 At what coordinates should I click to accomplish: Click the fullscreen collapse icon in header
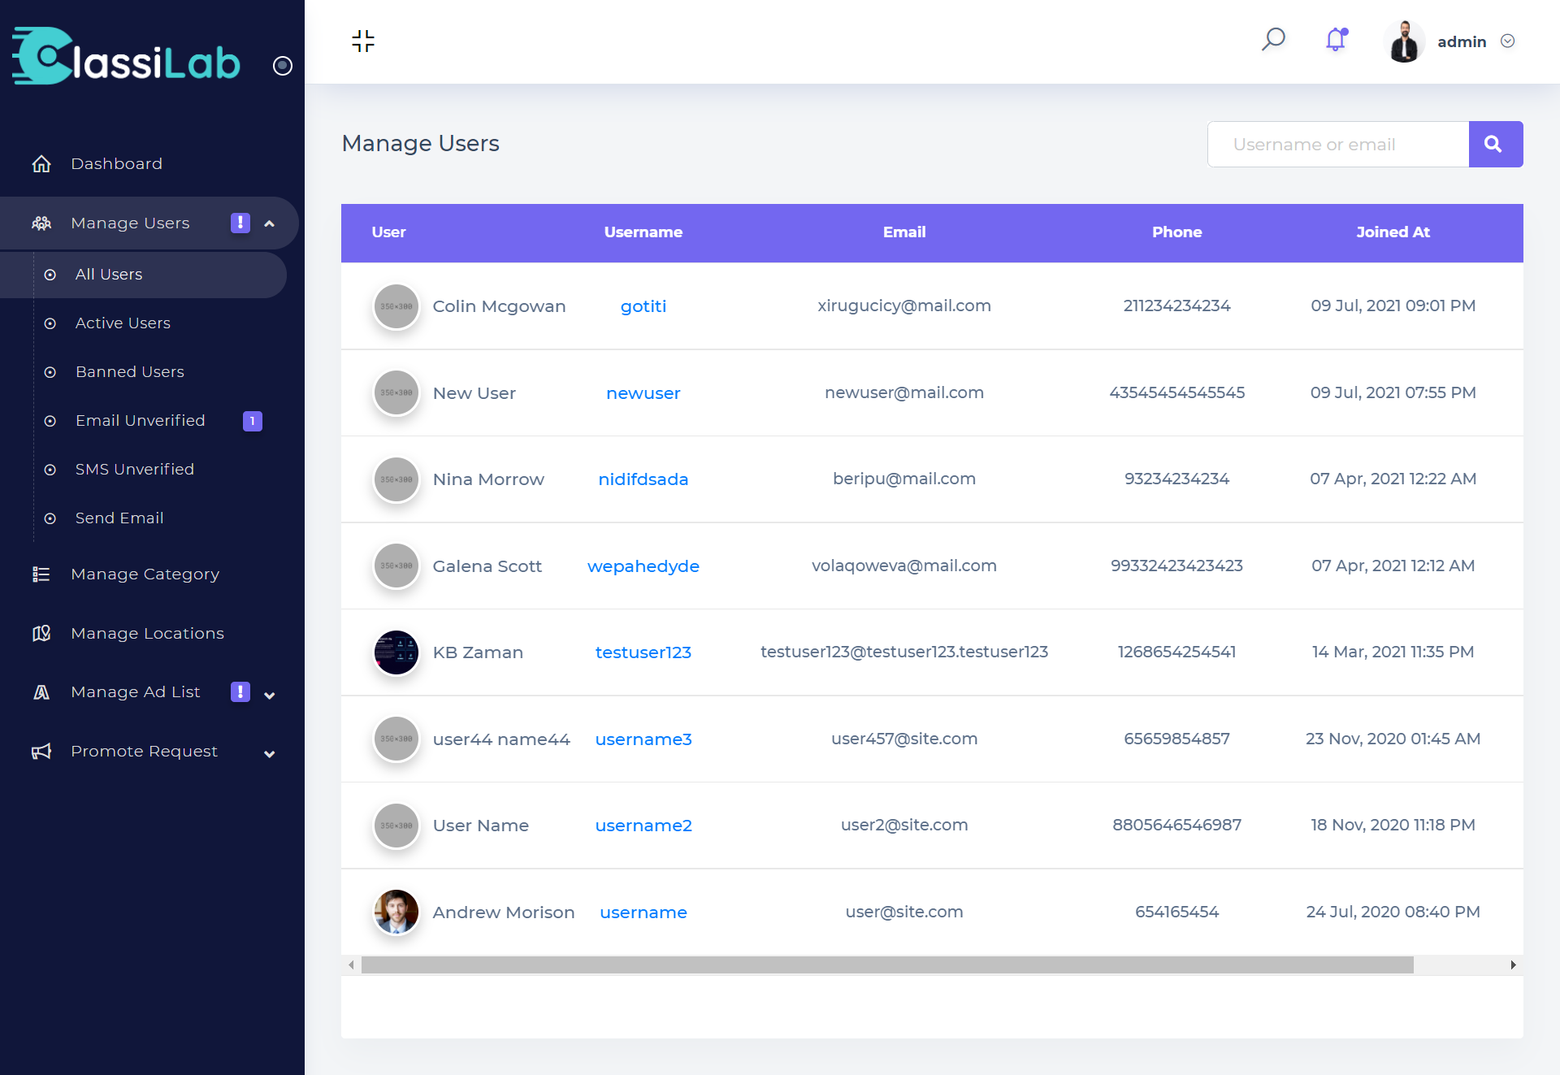coord(363,41)
